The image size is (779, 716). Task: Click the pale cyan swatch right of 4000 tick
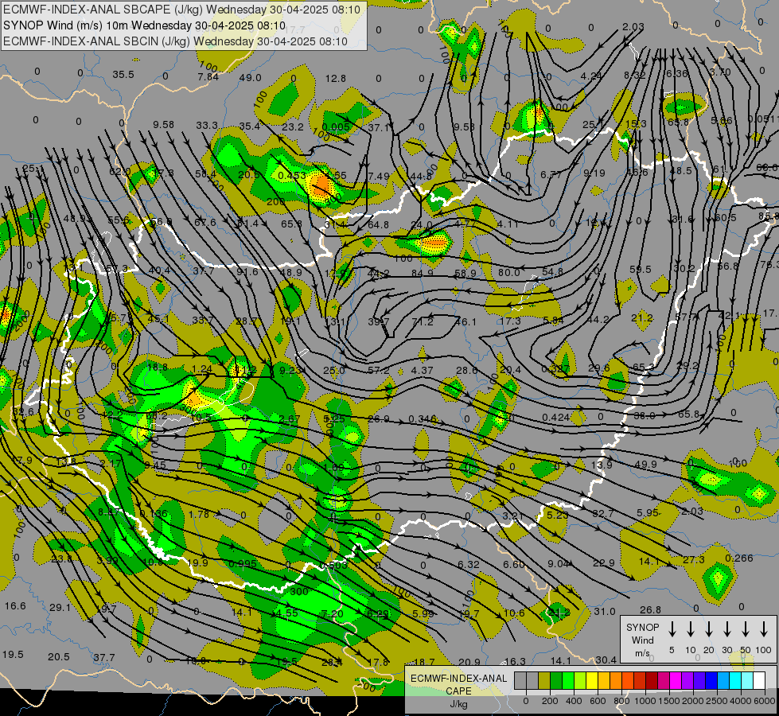click(746, 680)
